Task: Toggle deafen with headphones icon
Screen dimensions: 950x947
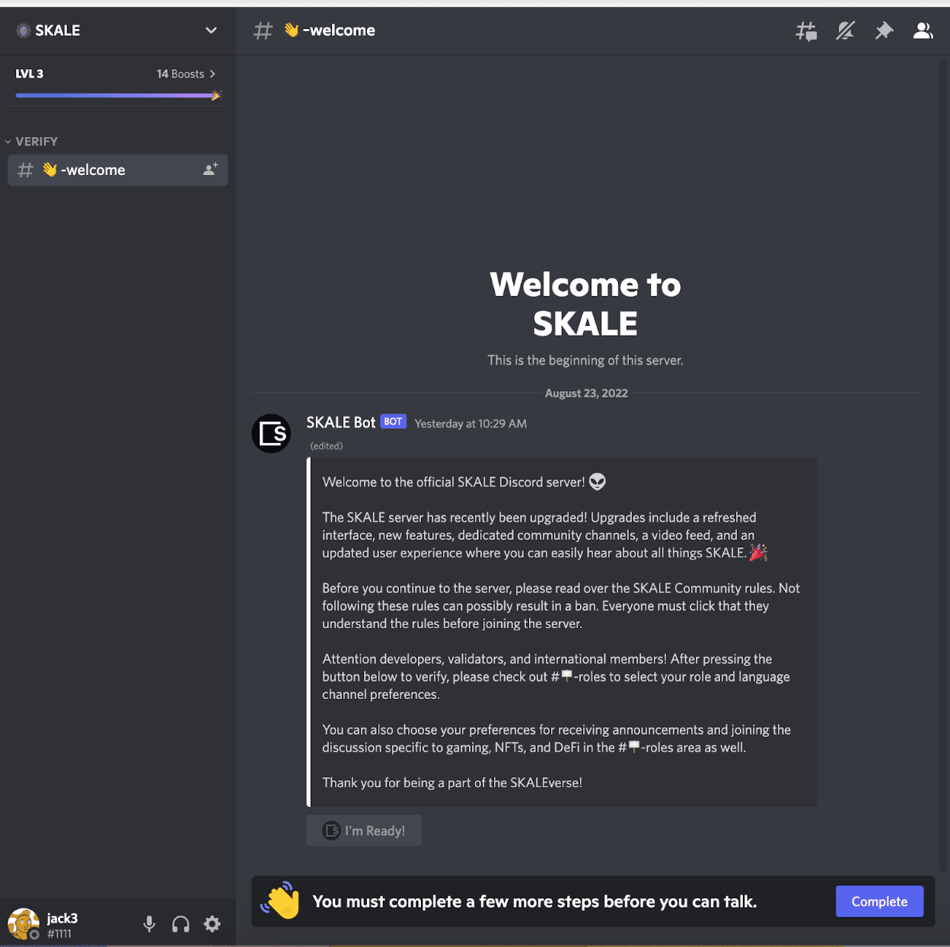Action: click(180, 924)
